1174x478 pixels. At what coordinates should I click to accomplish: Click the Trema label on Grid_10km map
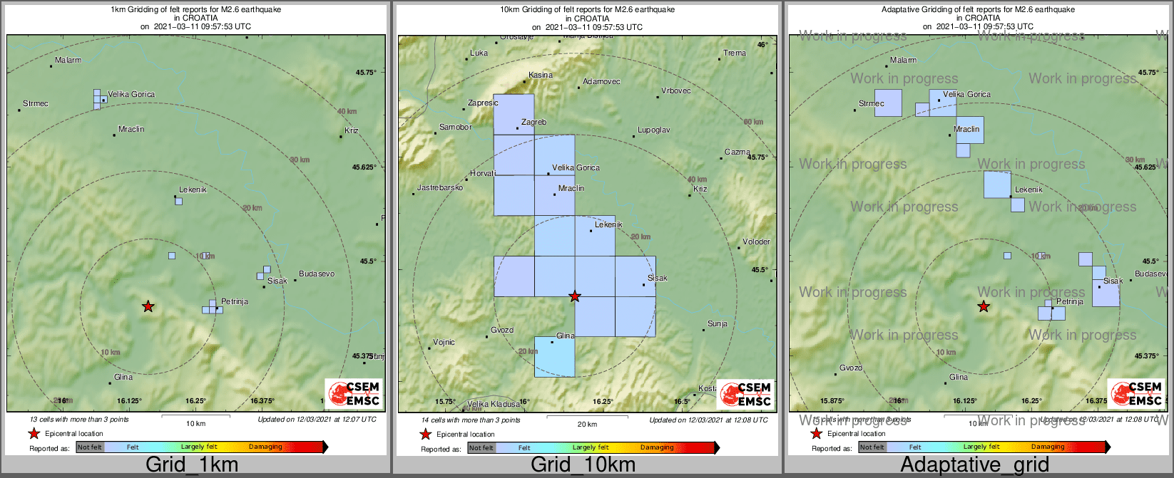pos(735,53)
